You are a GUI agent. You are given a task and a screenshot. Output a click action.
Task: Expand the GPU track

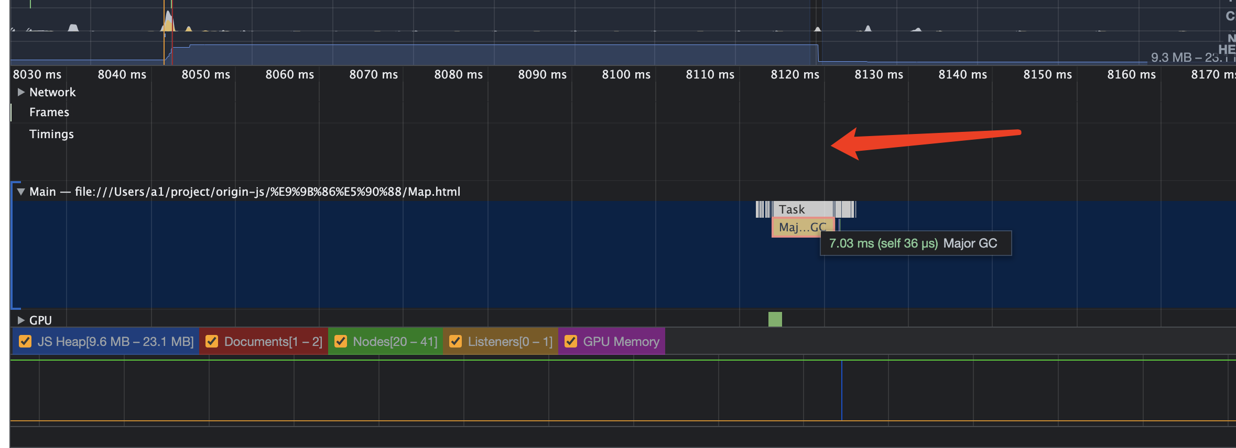[21, 320]
